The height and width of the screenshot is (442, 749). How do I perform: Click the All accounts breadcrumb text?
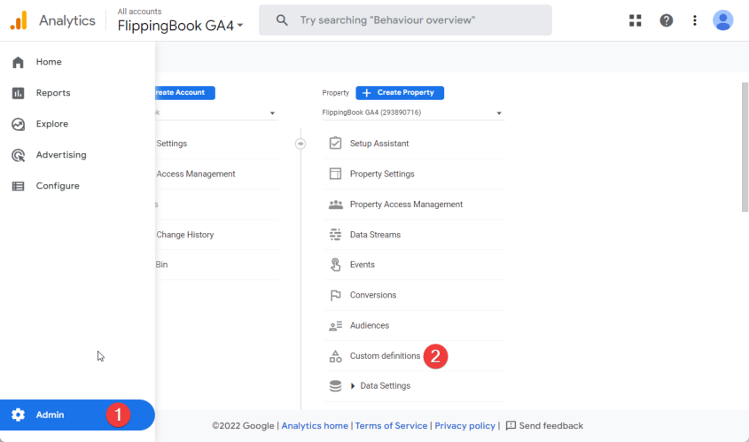139,12
